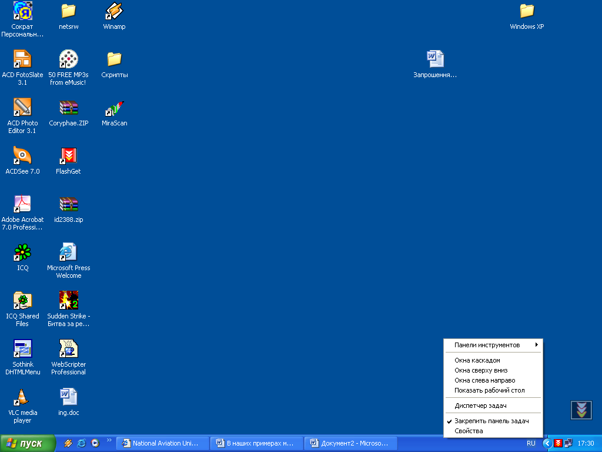
Task: Launch Winamp from the Quick Launch bar
Action: click(x=68, y=443)
